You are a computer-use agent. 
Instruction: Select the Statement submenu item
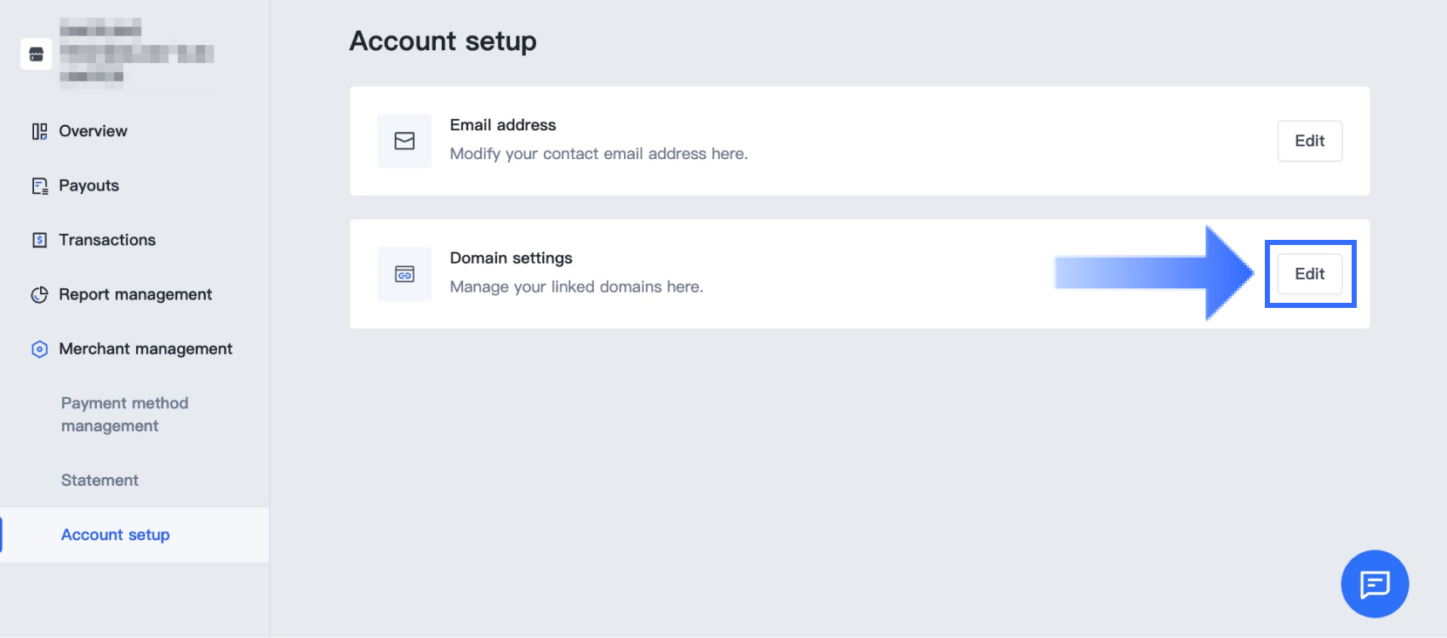click(100, 481)
